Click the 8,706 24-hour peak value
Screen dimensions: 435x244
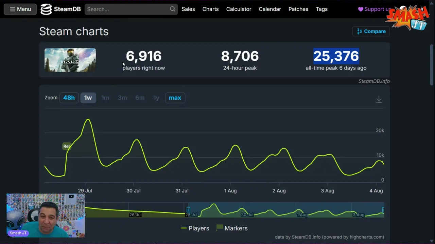(x=240, y=56)
